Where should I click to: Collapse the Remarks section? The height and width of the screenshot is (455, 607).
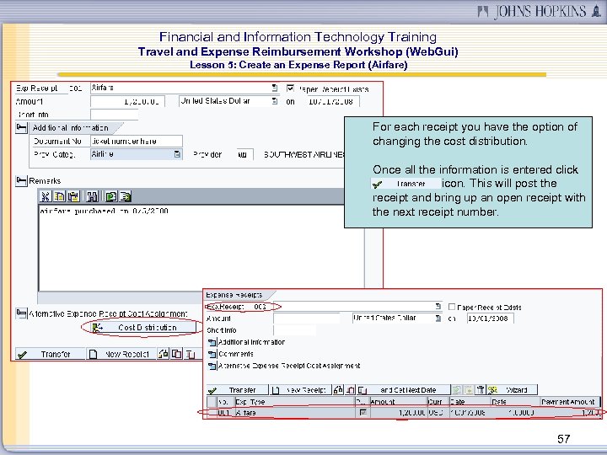point(21,180)
